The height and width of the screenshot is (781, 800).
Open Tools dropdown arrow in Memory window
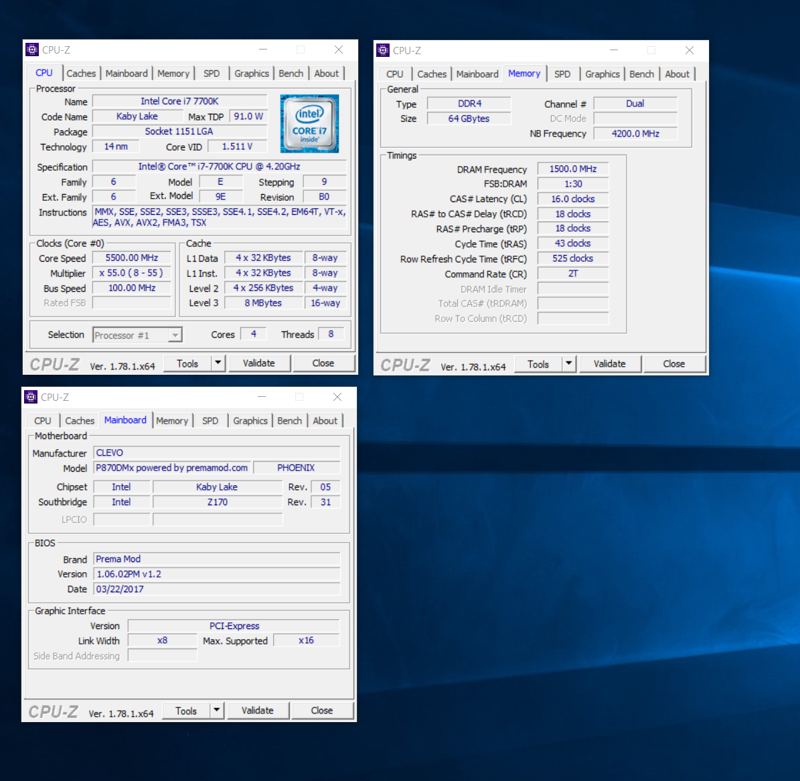tap(568, 363)
